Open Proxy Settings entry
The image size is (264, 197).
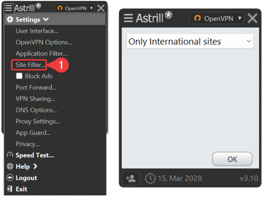[x=38, y=121]
